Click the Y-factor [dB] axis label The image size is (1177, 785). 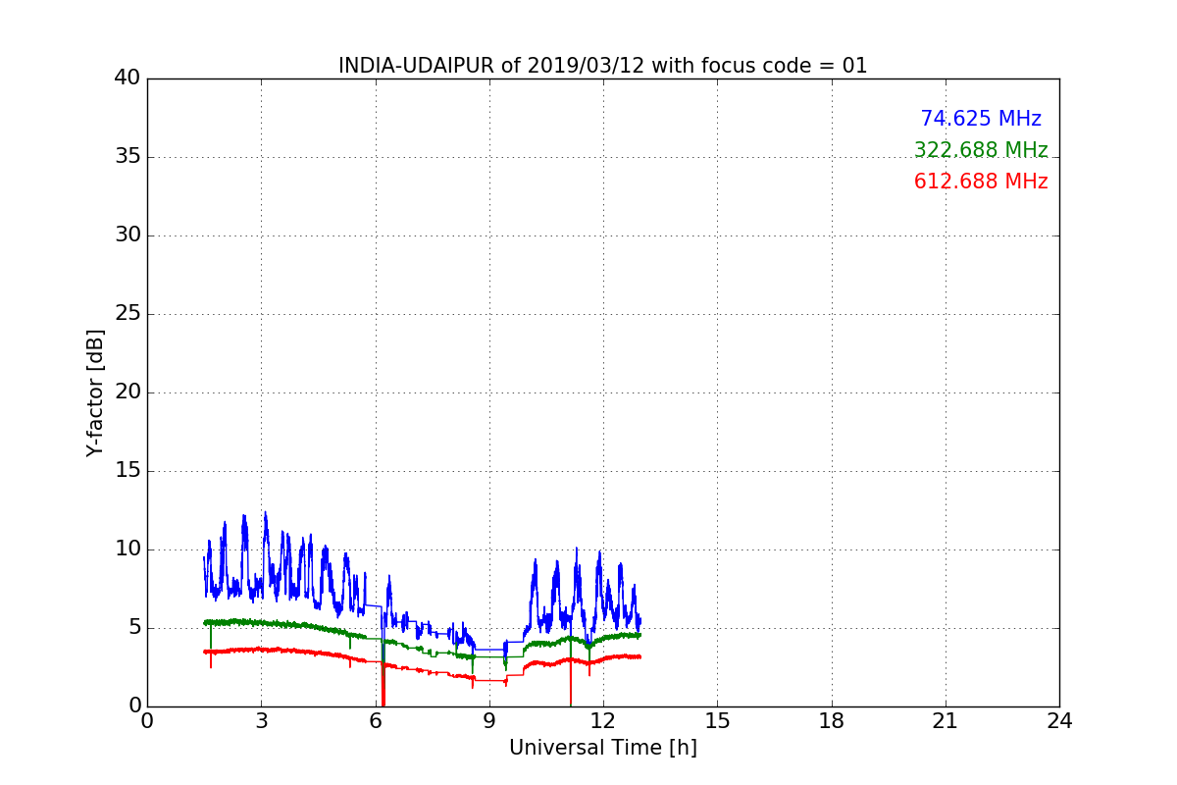[95, 392]
